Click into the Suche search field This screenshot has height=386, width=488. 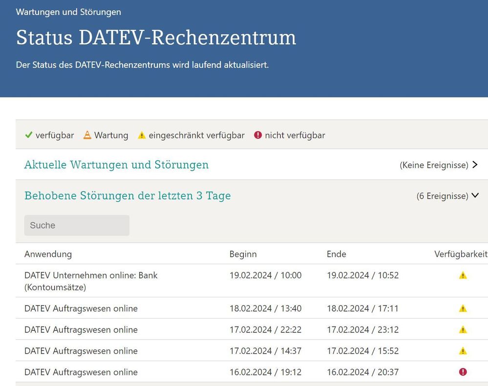click(77, 225)
